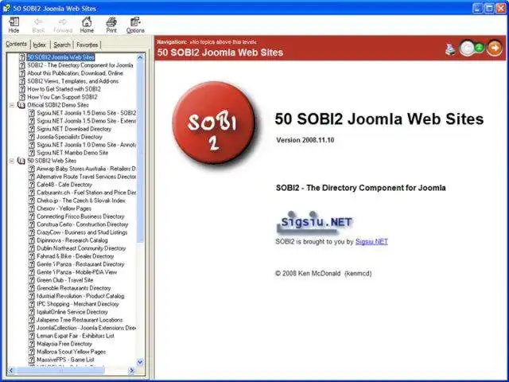Open 'Connecting Frisco Business Directory' topic

pos(80,216)
